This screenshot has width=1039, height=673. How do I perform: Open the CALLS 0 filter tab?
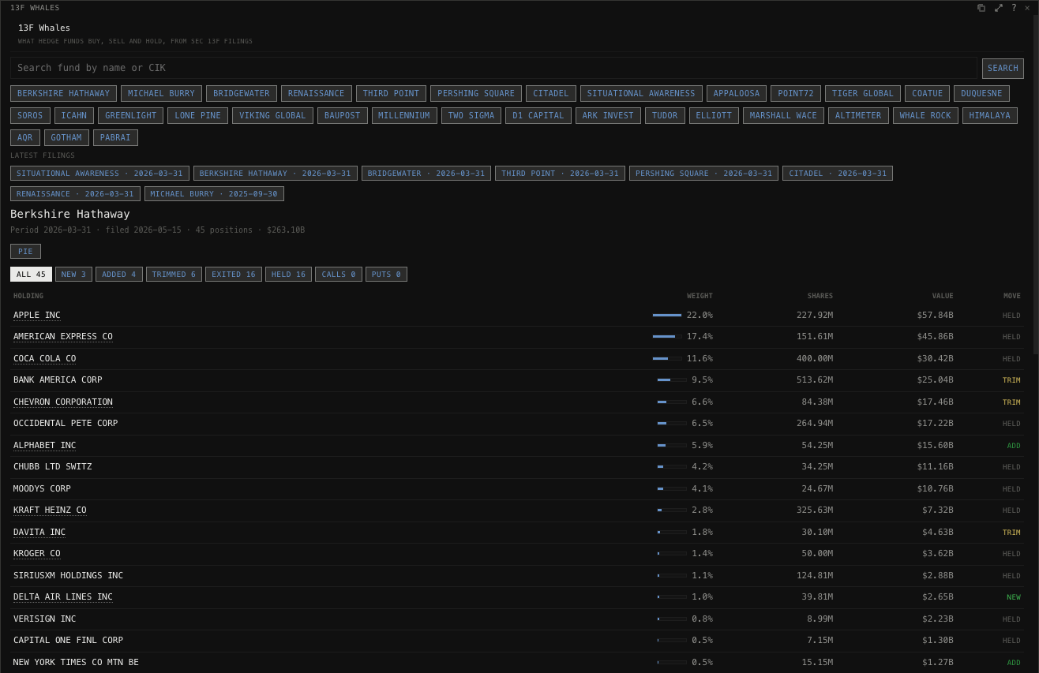pos(339,275)
